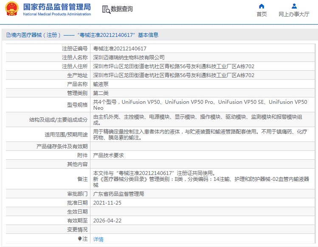The width and height of the screenshot is (318, 247).
Task: Click the 注册人住所 address value
Action: point(174,67)
